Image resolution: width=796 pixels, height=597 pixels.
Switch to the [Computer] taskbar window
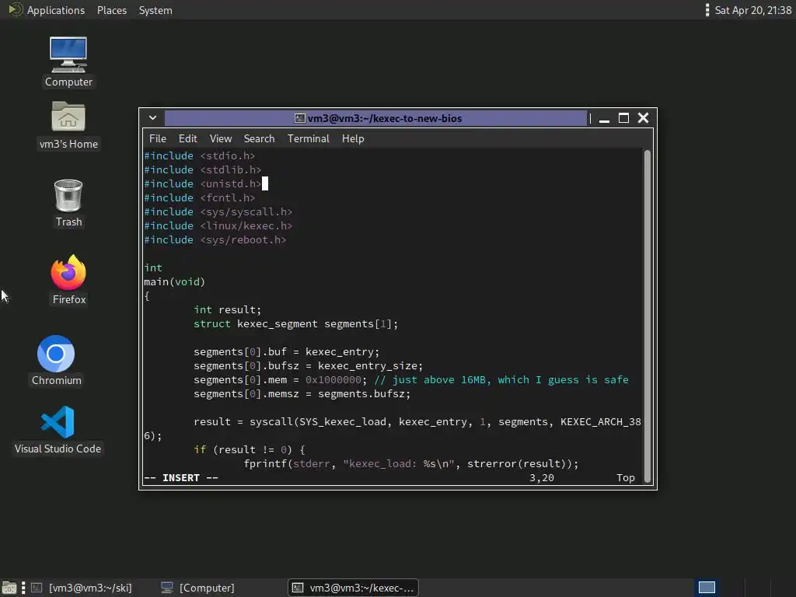(198, 588)
